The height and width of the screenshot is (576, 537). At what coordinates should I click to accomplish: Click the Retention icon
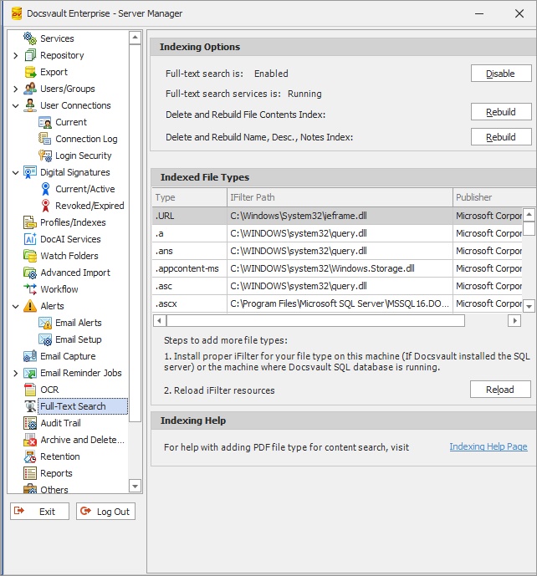tap(30, 456)
